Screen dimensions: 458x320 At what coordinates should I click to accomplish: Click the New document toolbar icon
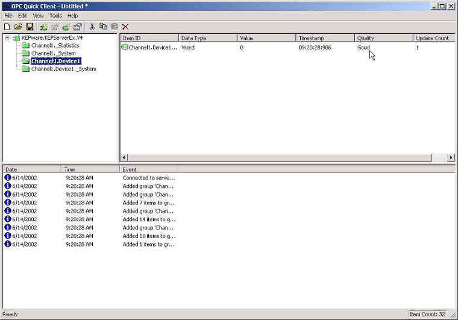point(7,27)
